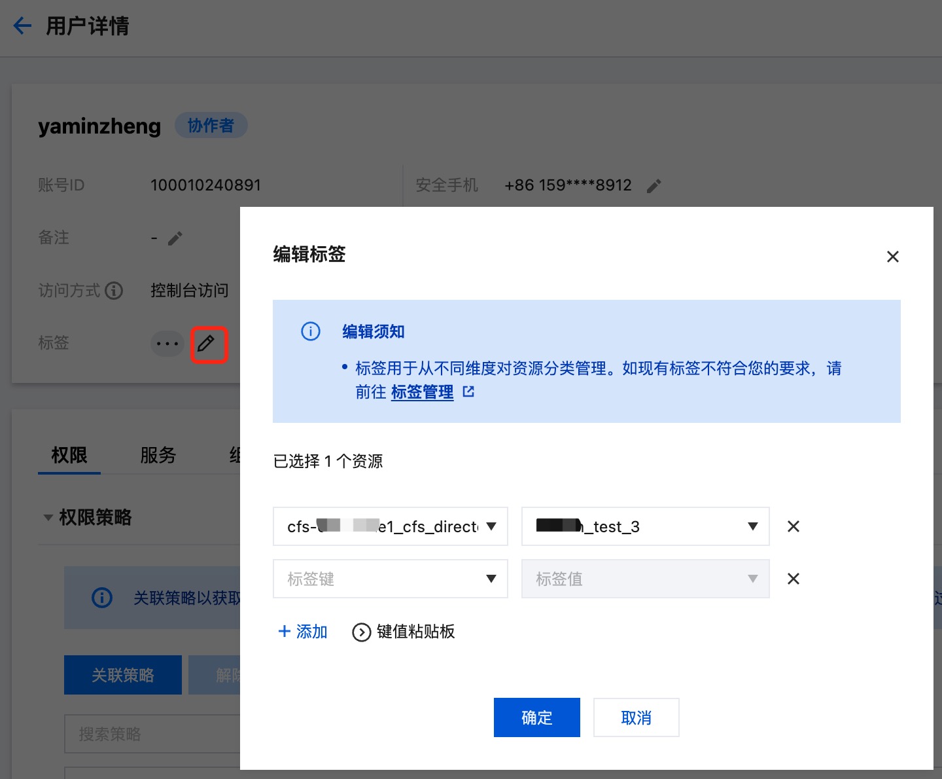Click the 编辑标签 dialog title
The image size is (942, 779).
tap(309, 254)
